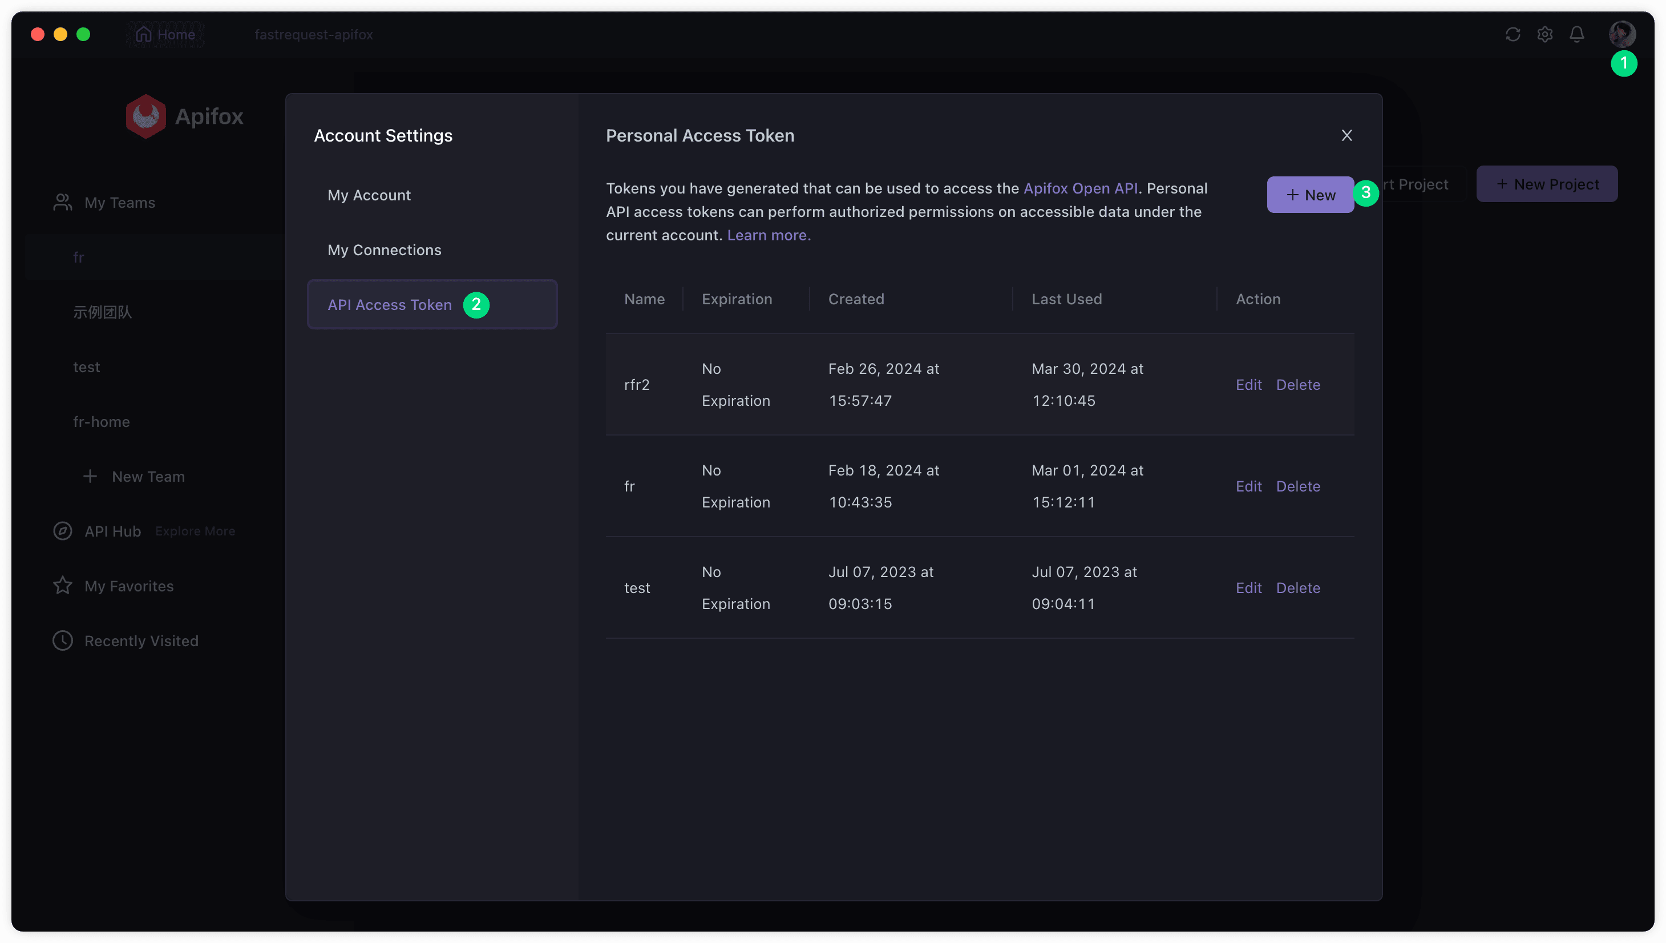Click the Recently Visited clock icon

tap(63, 640)
